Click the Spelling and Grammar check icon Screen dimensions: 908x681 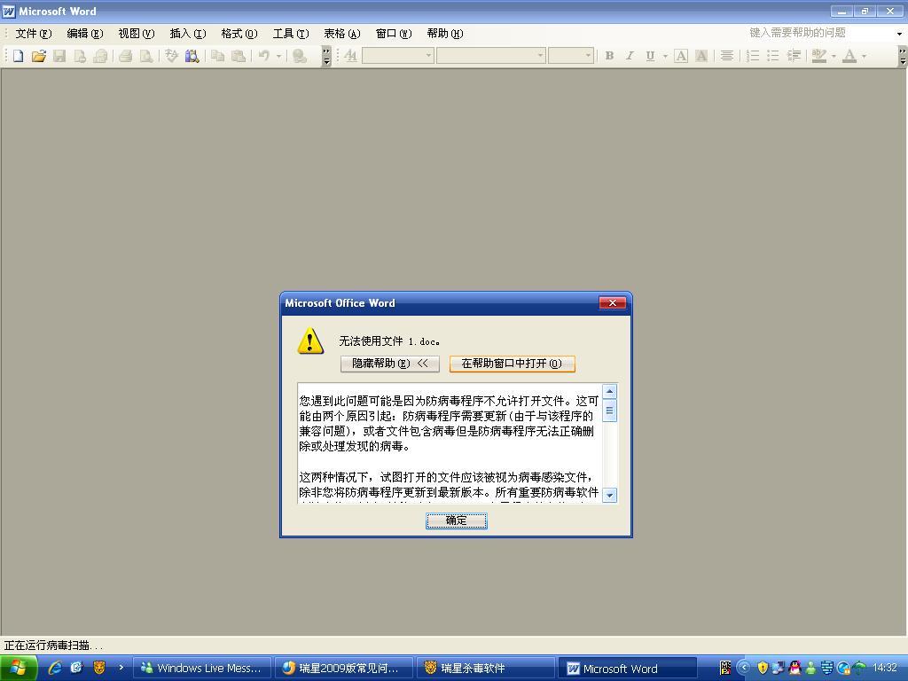[171, 56]
